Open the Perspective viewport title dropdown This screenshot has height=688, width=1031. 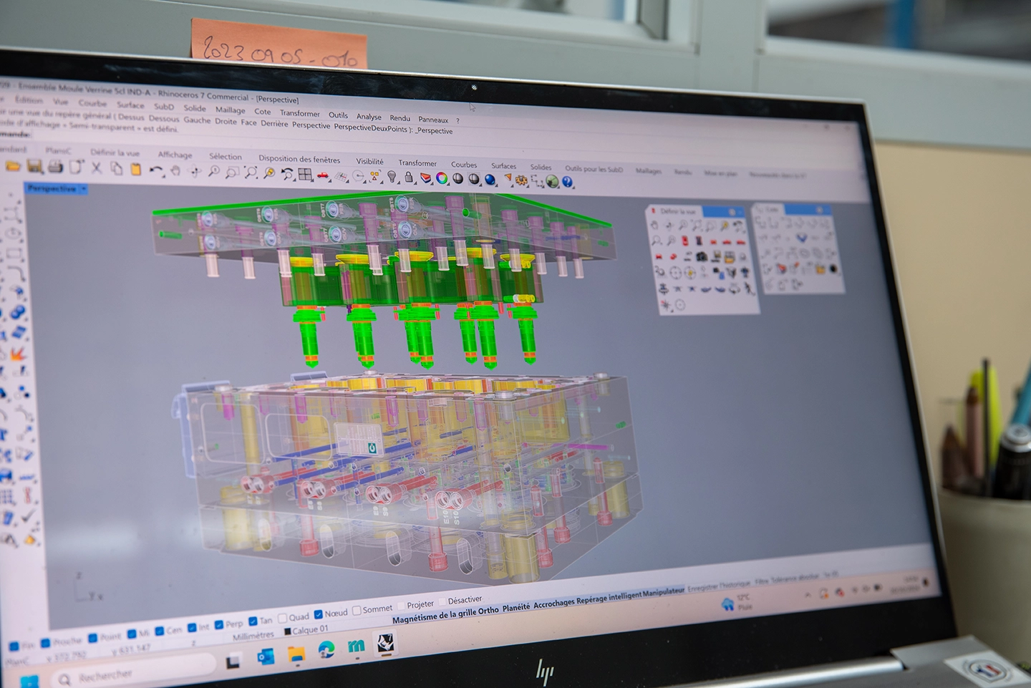(84, 189)
